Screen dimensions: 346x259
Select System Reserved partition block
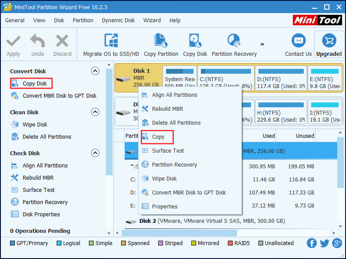click(x=180, y=78)
